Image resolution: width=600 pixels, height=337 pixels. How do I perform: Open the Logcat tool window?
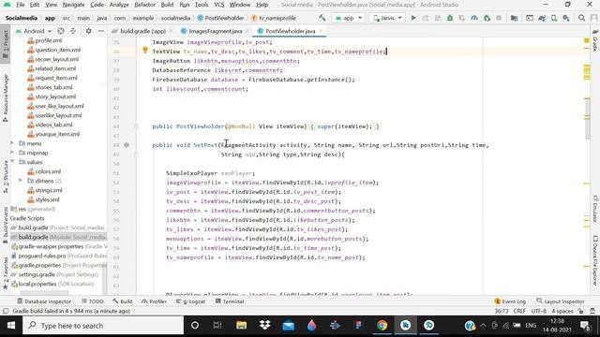190,301
